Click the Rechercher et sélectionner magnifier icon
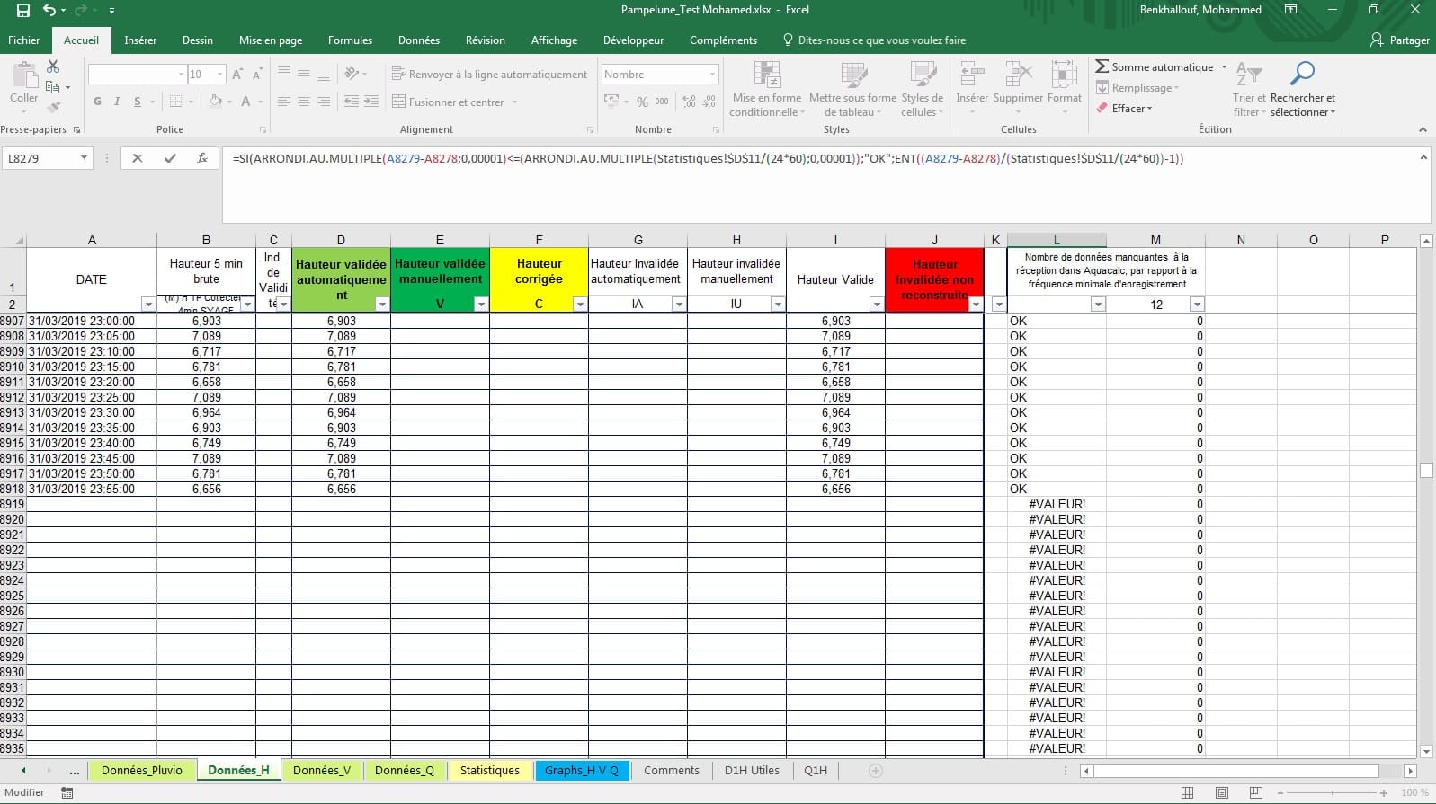 click(x=1302, y=74)
